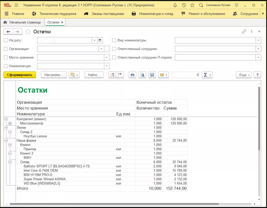Open print preview with magnifier icon

tap(142, 75)
